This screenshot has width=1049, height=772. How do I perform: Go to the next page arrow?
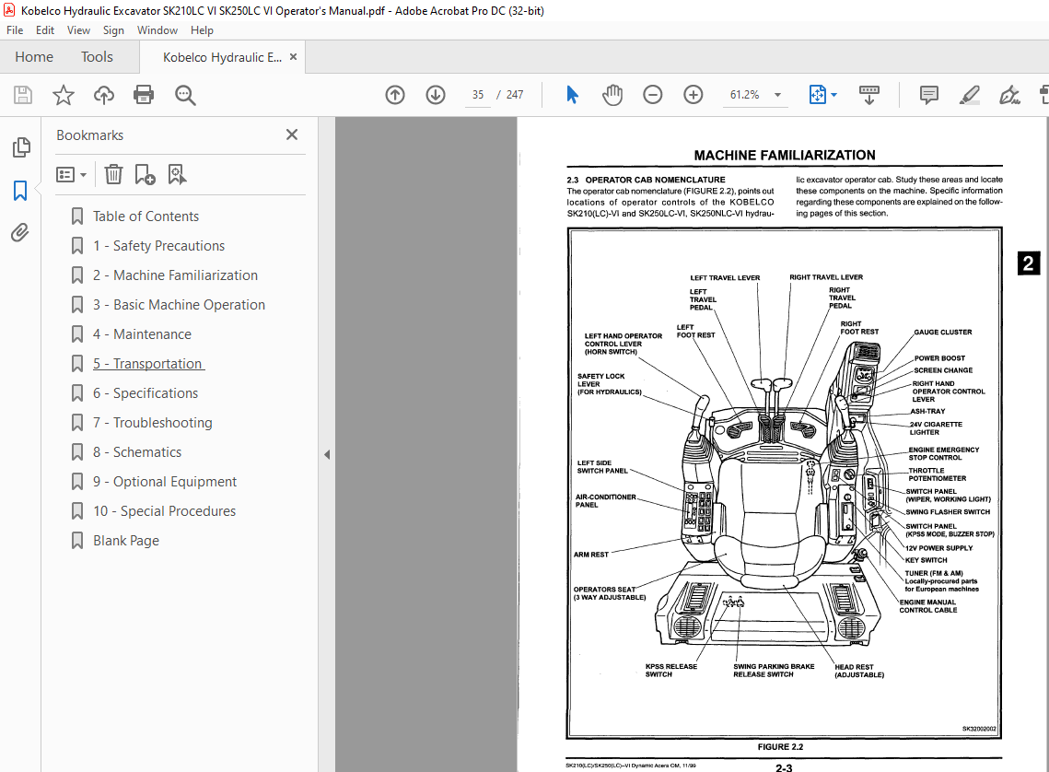(x=436, y=95)
